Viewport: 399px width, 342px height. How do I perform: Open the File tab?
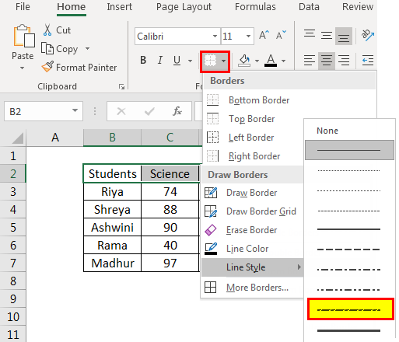pos(23,7)
